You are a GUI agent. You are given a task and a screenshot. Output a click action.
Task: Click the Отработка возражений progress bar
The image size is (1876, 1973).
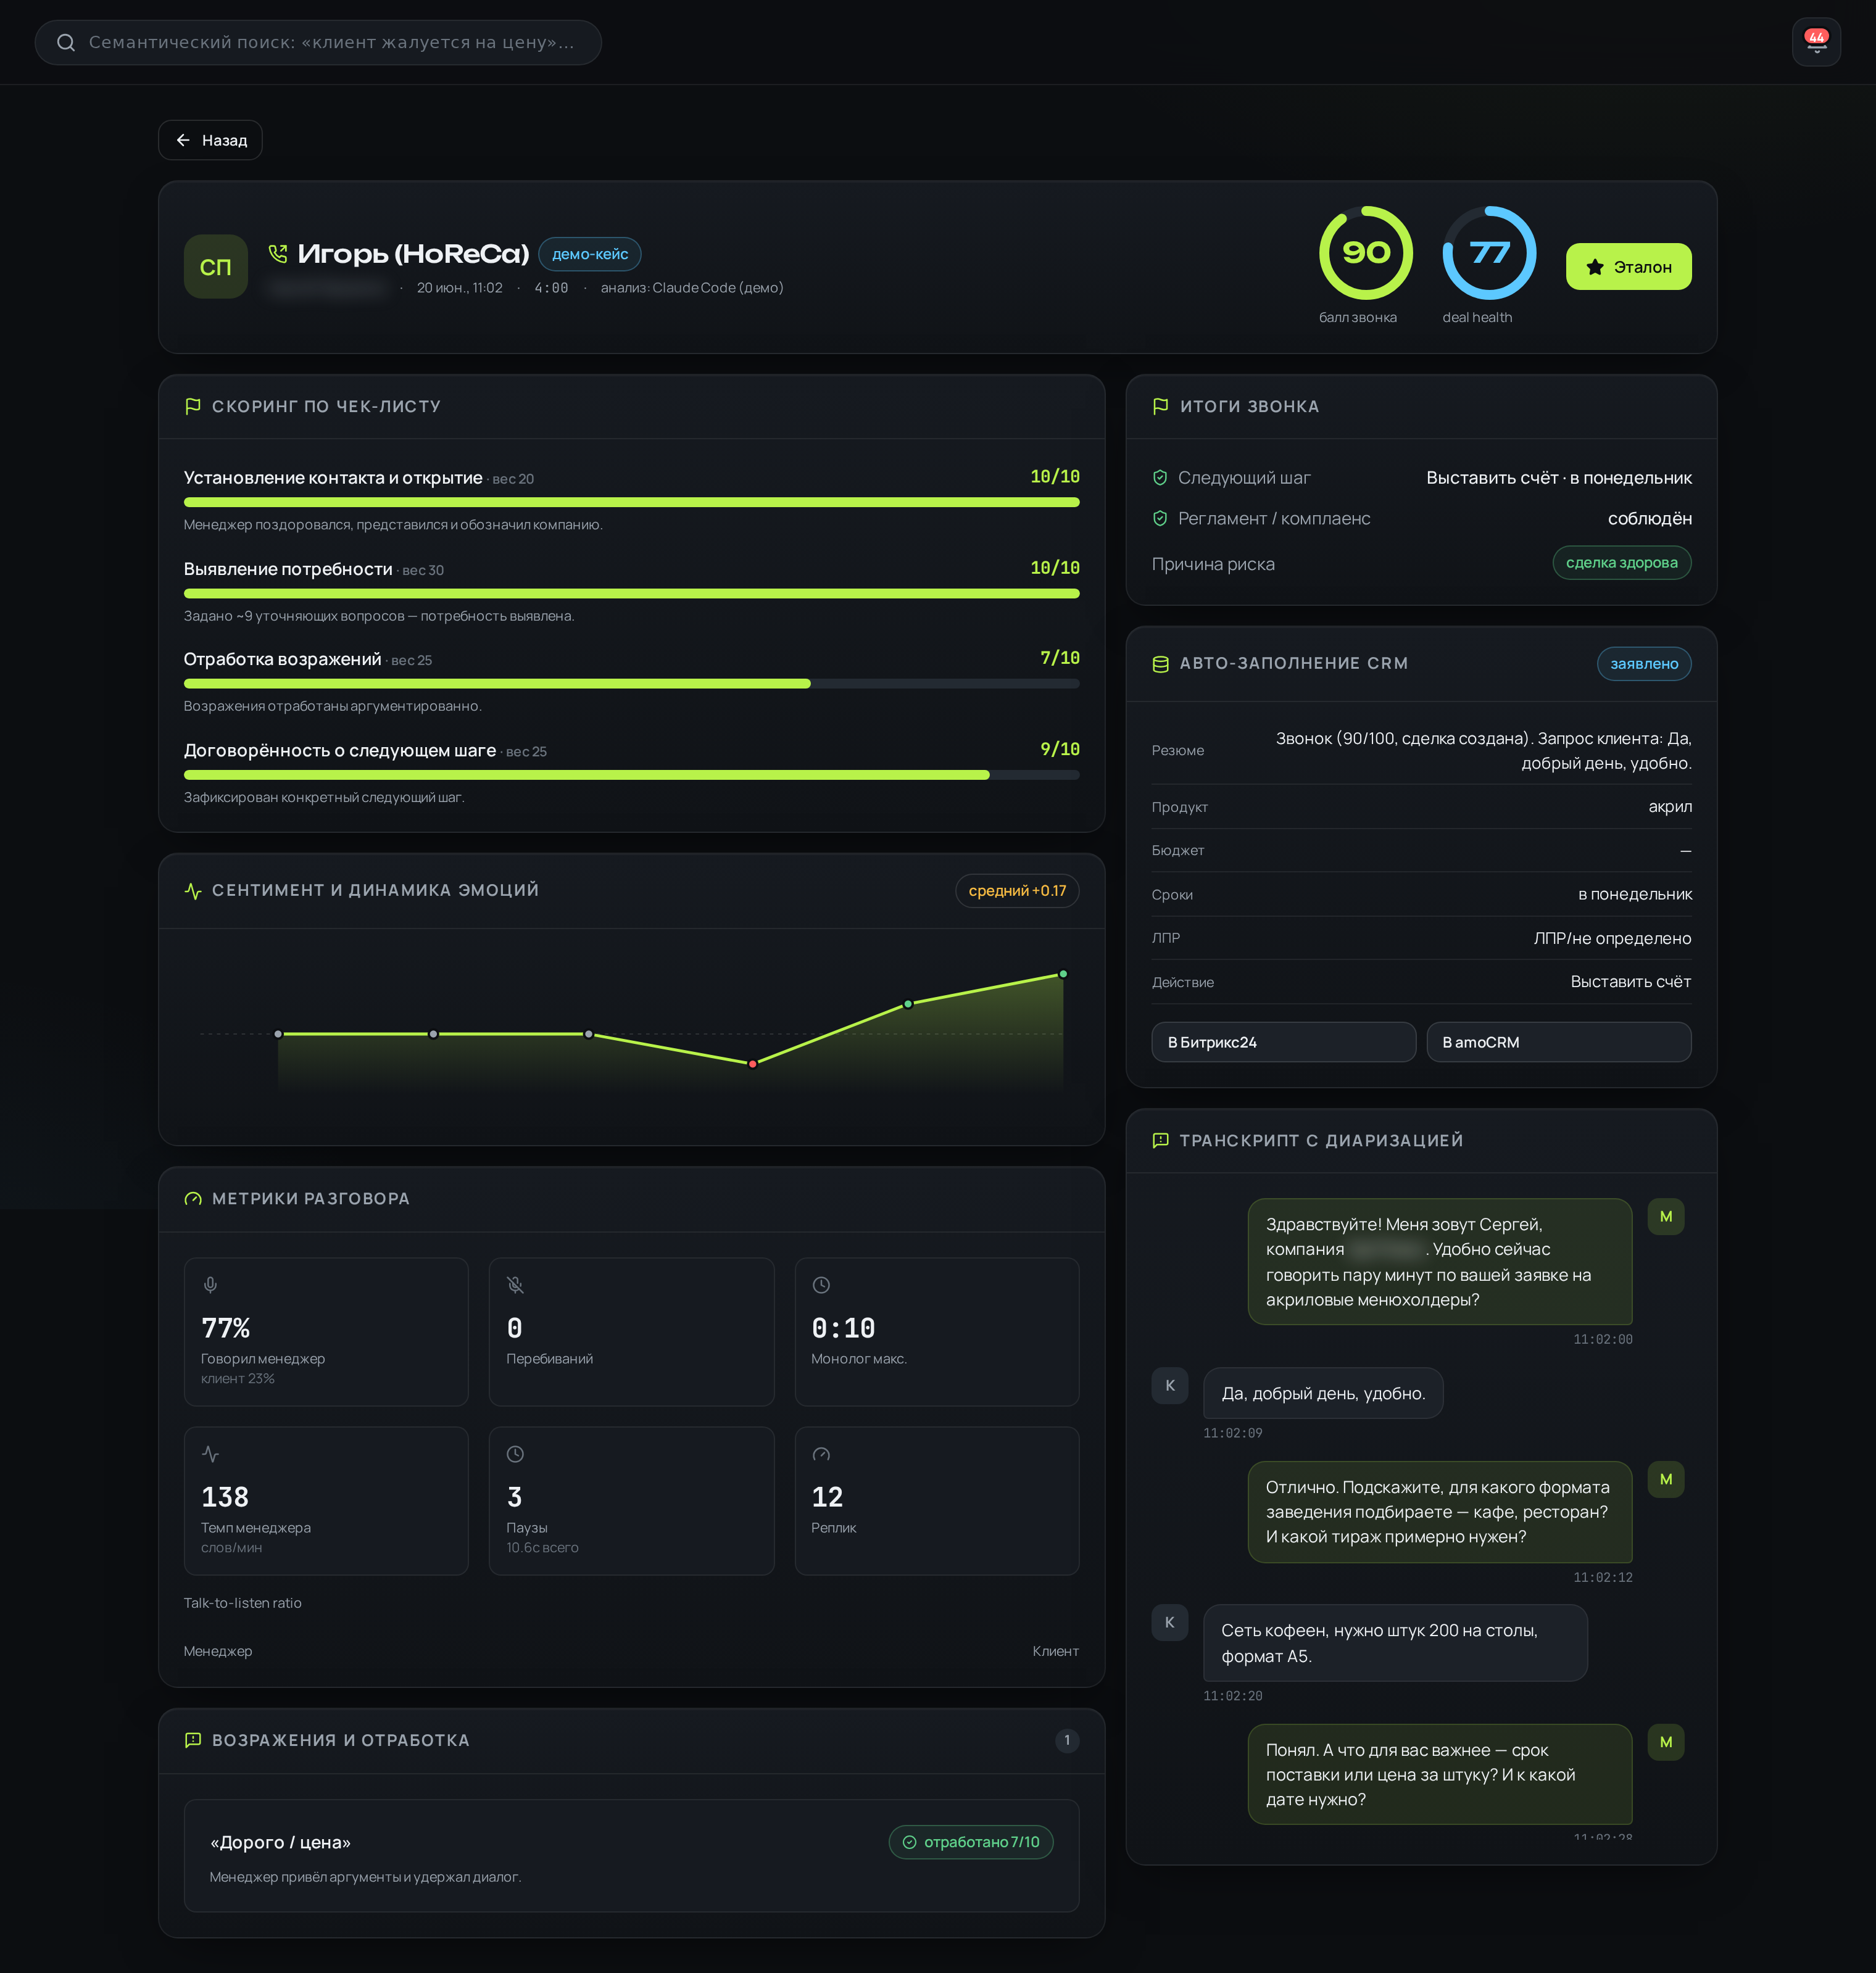[631, 684]
